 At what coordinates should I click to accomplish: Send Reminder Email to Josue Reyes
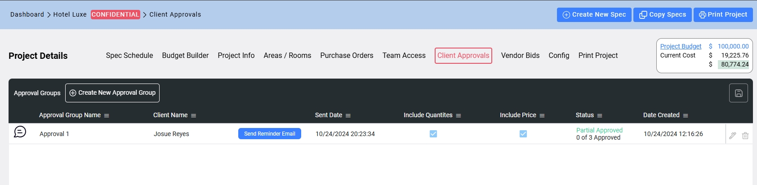(270, 134)
